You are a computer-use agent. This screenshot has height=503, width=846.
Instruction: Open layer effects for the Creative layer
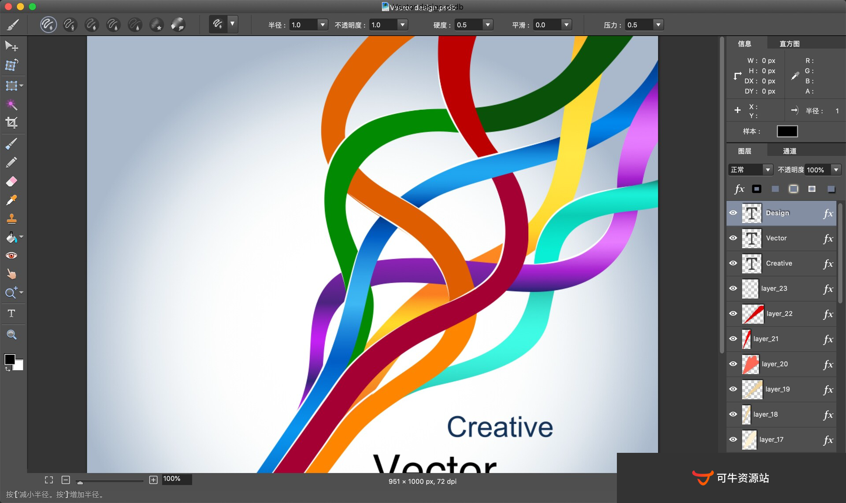pos(828,263)
